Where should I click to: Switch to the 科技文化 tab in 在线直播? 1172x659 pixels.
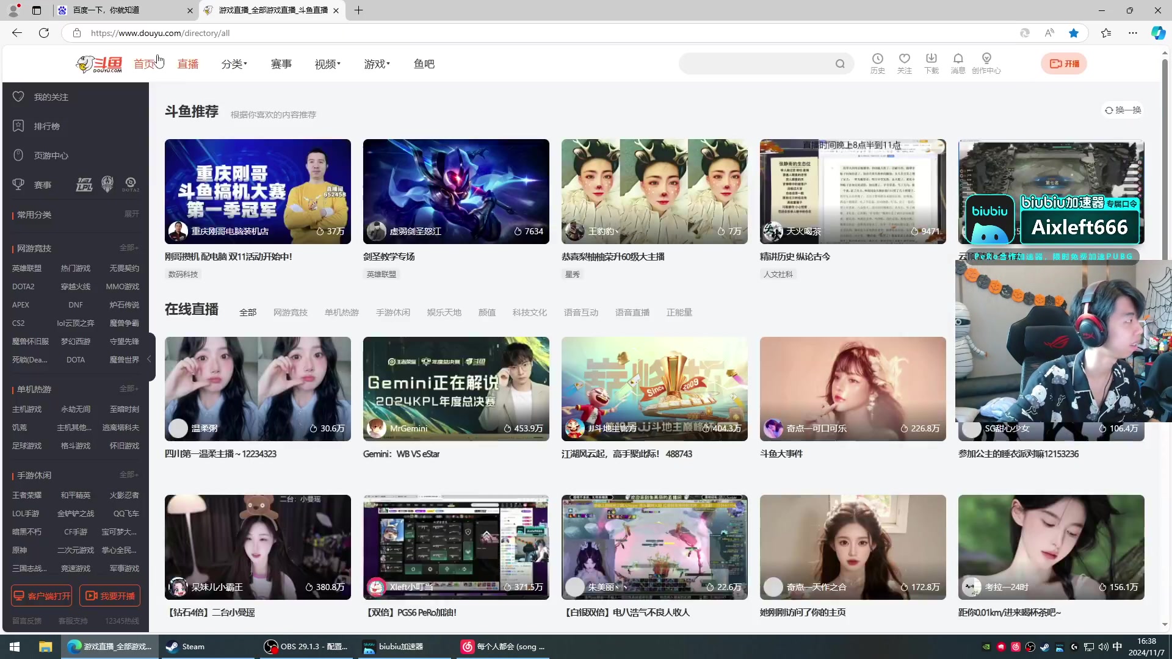click(530, 312)
